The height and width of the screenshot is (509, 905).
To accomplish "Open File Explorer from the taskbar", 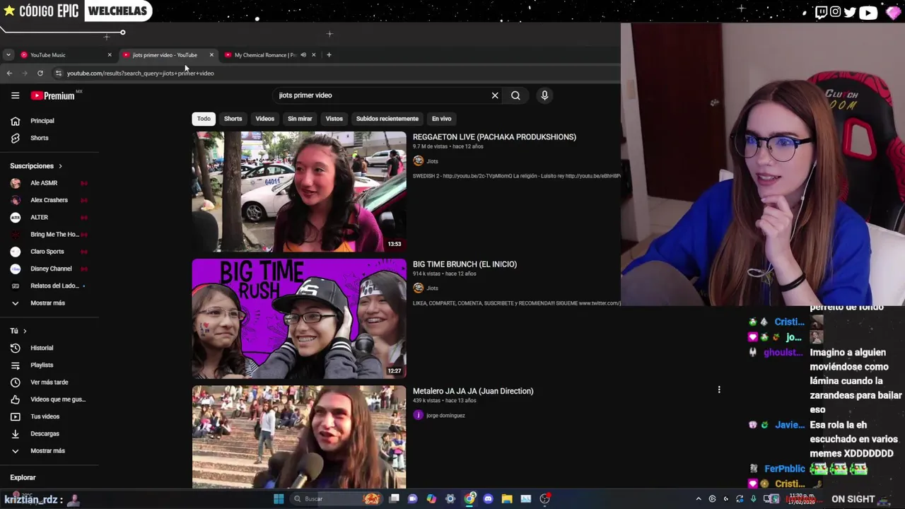I will 507,498.
